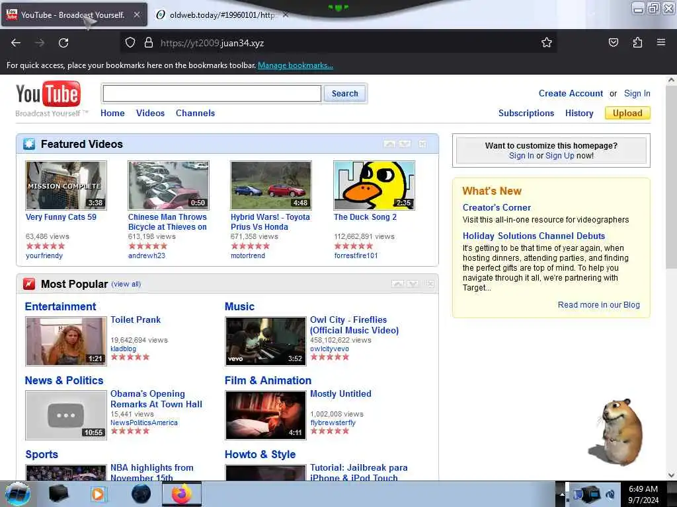Screen dimensions: 677x507
Task: Open the Entertainment category heading
Action: click(x=60, y=306)
